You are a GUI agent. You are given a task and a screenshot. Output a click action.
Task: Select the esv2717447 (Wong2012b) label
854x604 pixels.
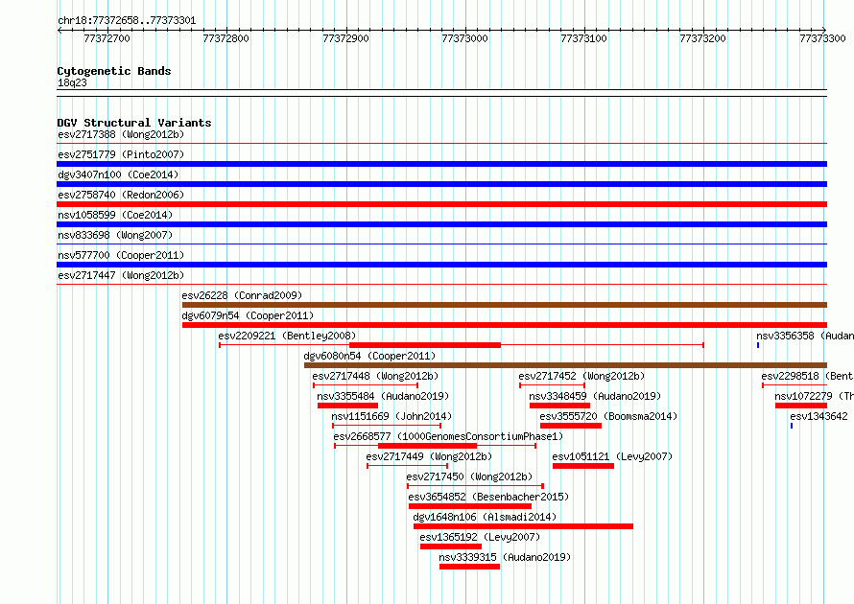[121, 275]
